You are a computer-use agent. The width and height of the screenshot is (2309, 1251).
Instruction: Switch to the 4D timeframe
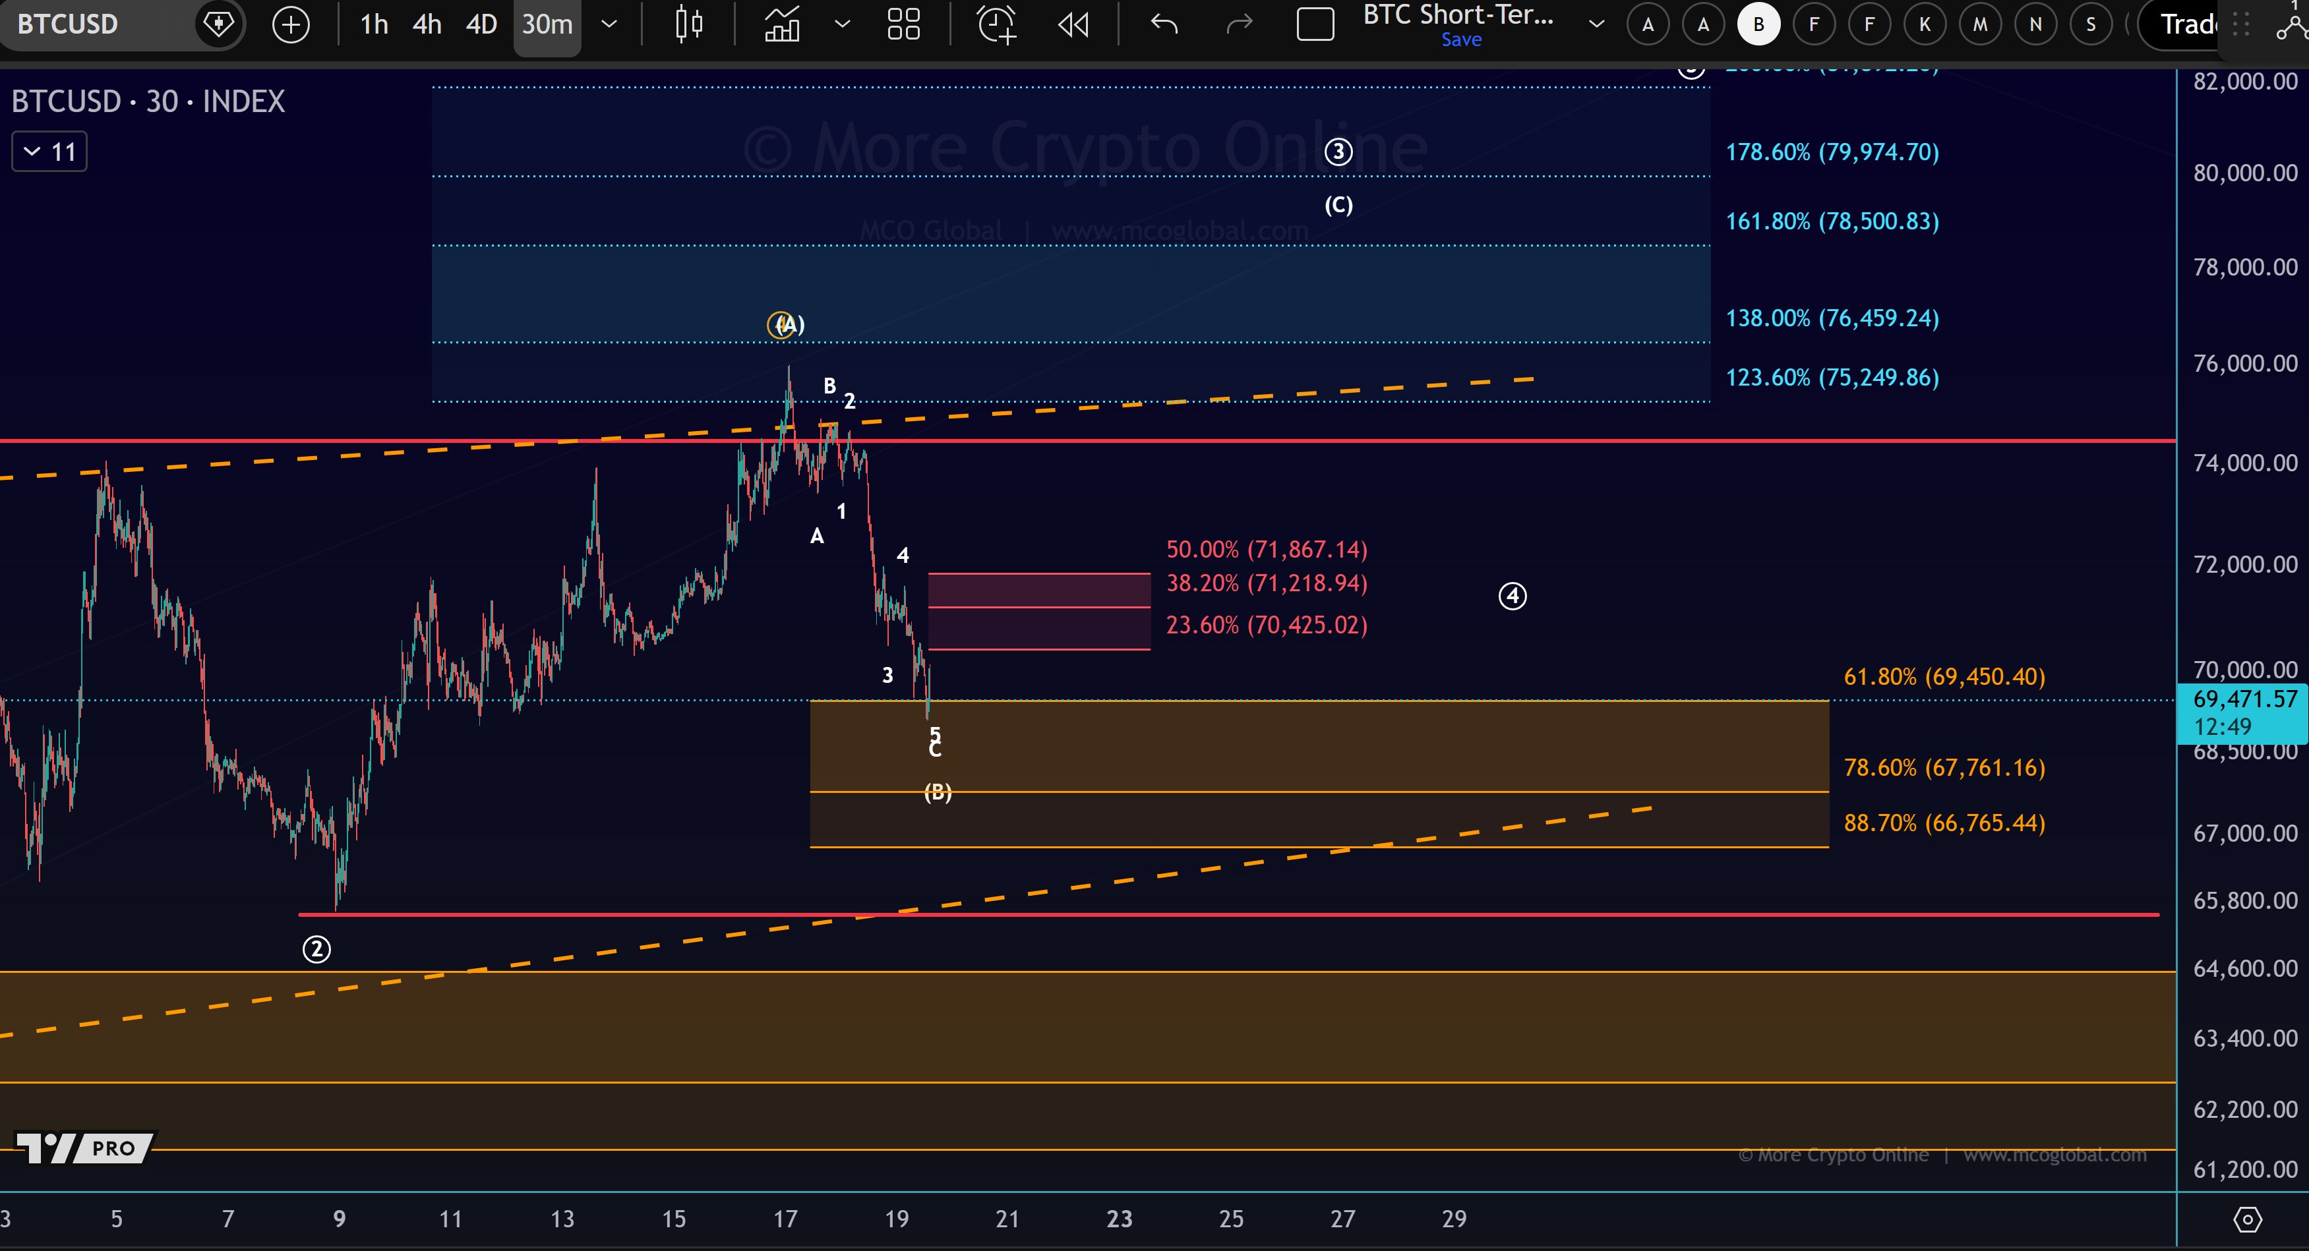481,24
